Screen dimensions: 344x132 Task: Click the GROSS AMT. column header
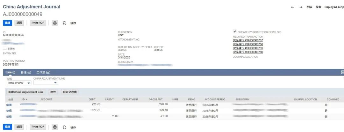point(155,99)
